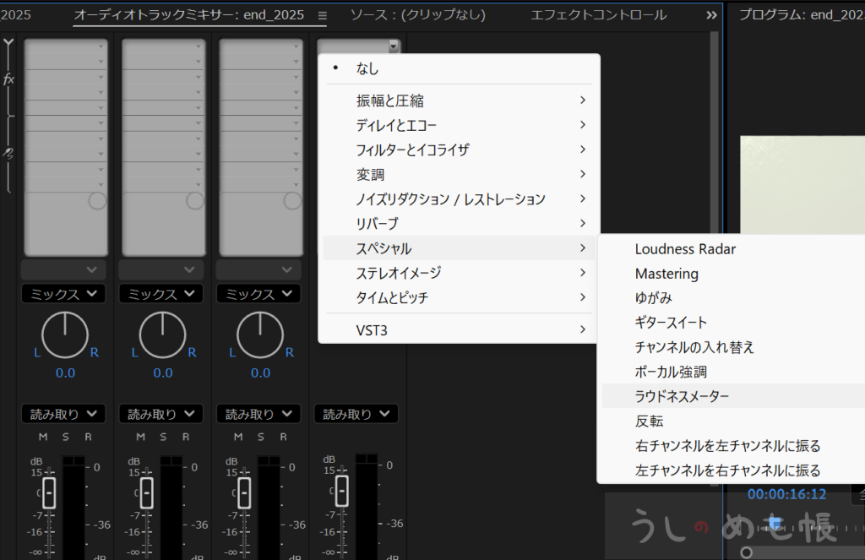Mute the first audio track with M

[43, 437]
